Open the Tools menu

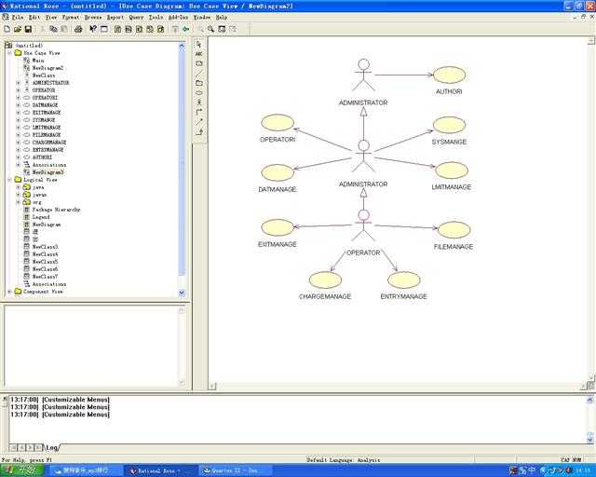[156, 18]
